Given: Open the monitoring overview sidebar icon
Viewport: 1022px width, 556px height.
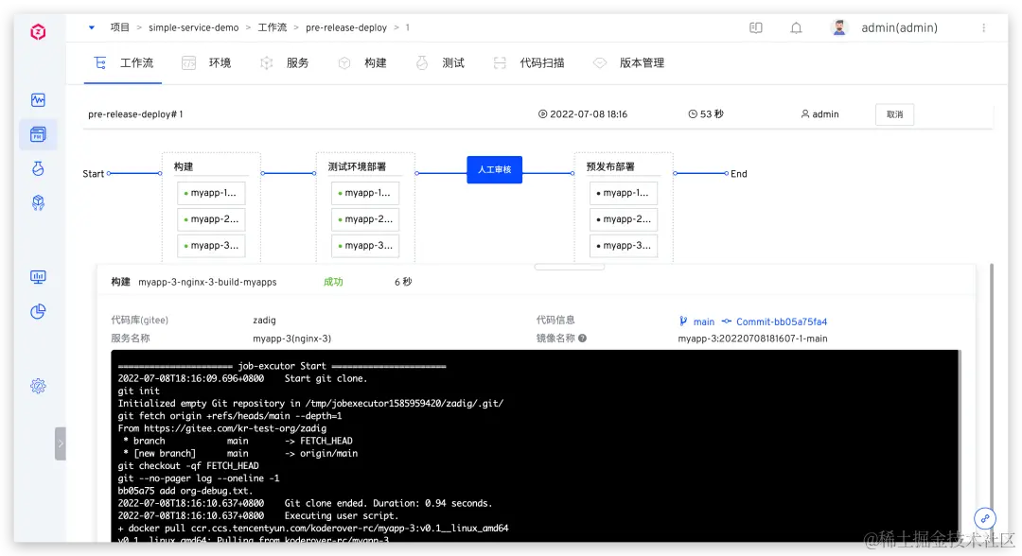Looking at the screenshot, I should coord(38,99).
